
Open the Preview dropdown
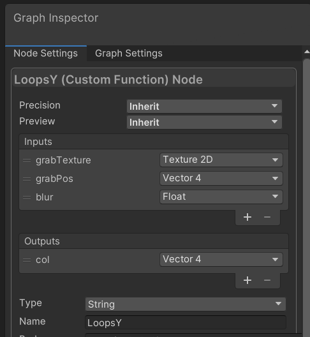[204, 123]
